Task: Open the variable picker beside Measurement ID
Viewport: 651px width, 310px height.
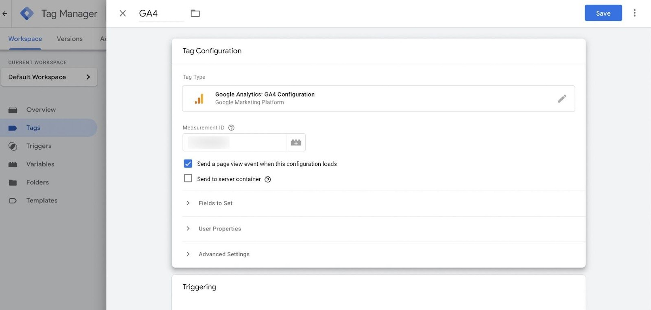Action: 296,142
